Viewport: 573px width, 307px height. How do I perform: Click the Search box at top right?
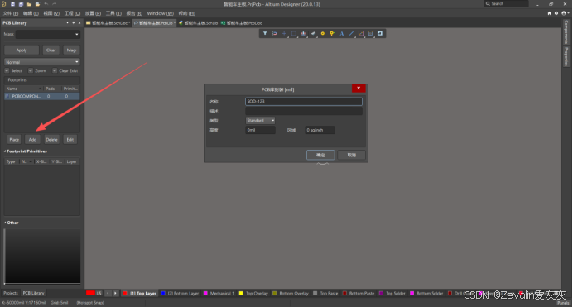coord(506,3)
